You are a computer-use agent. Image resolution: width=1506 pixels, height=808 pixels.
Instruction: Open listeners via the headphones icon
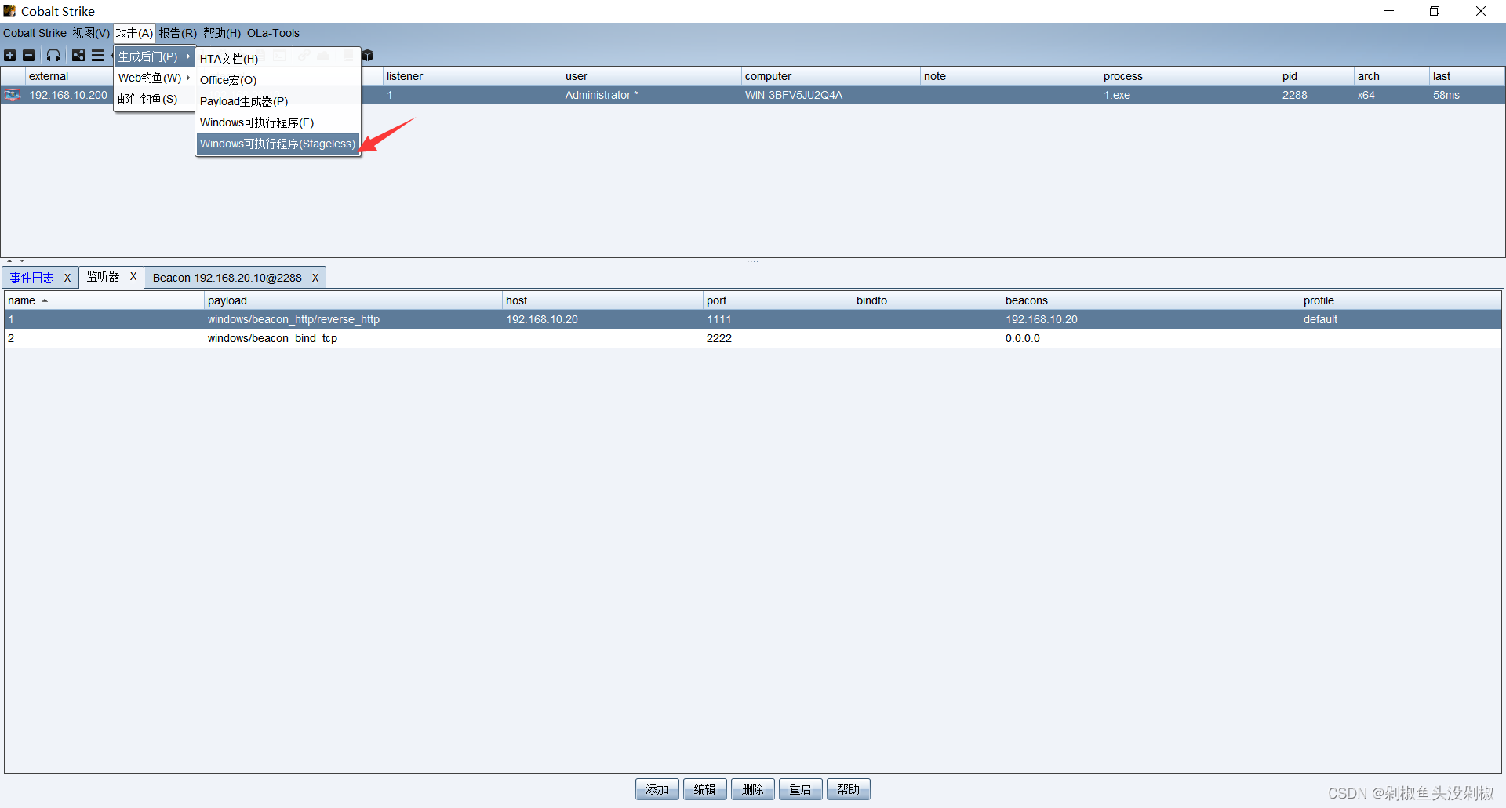(x=53, y=56)
